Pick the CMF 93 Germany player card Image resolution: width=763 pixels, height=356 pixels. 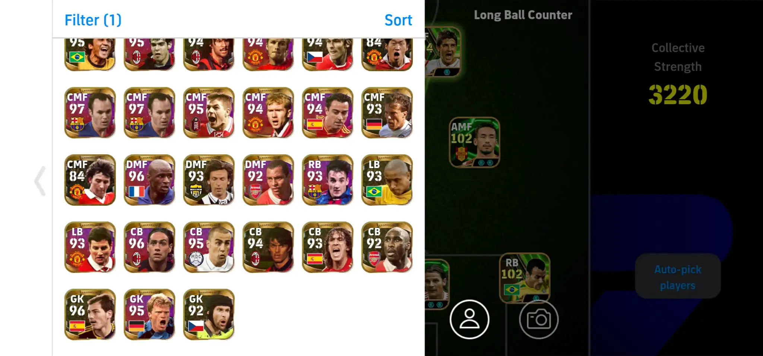point(387,113)
